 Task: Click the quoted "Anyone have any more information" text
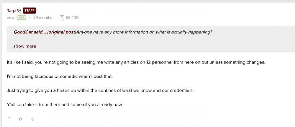coord(144,32)
